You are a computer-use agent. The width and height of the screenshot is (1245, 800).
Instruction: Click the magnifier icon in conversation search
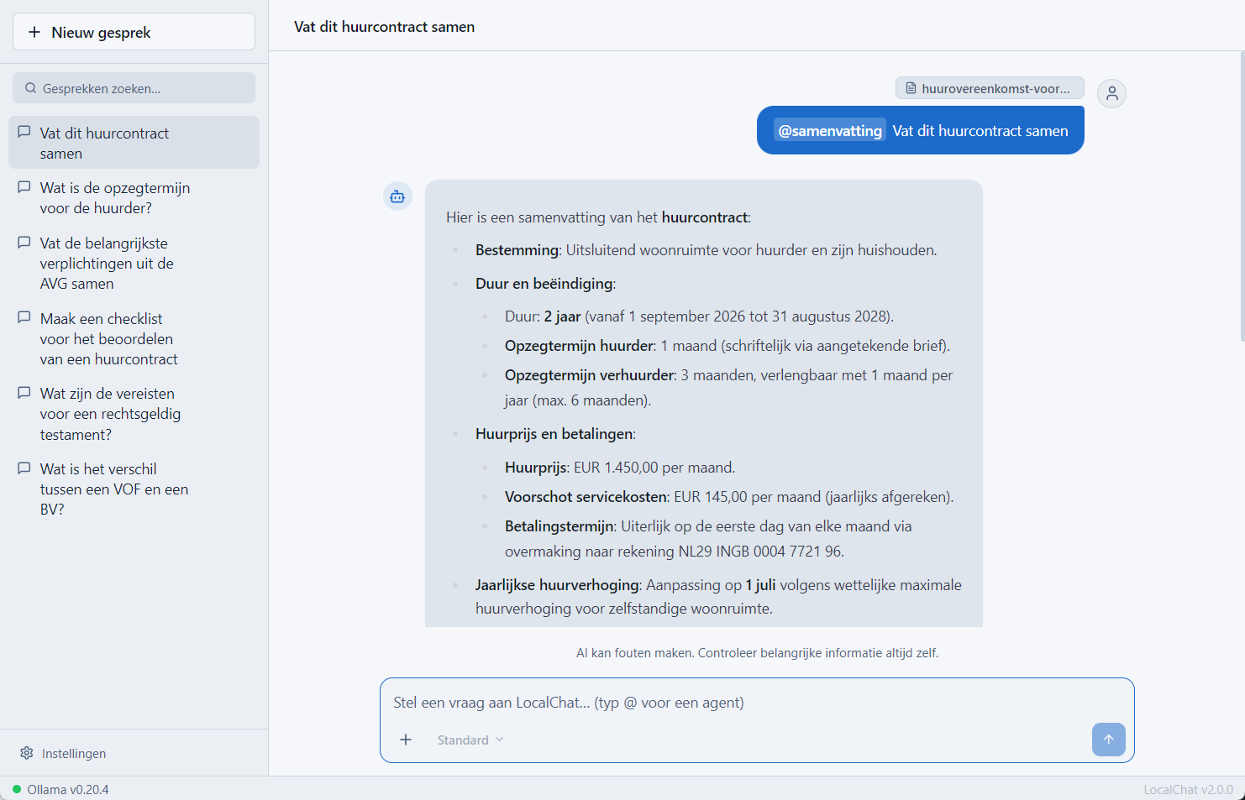[x=31, y=88]
